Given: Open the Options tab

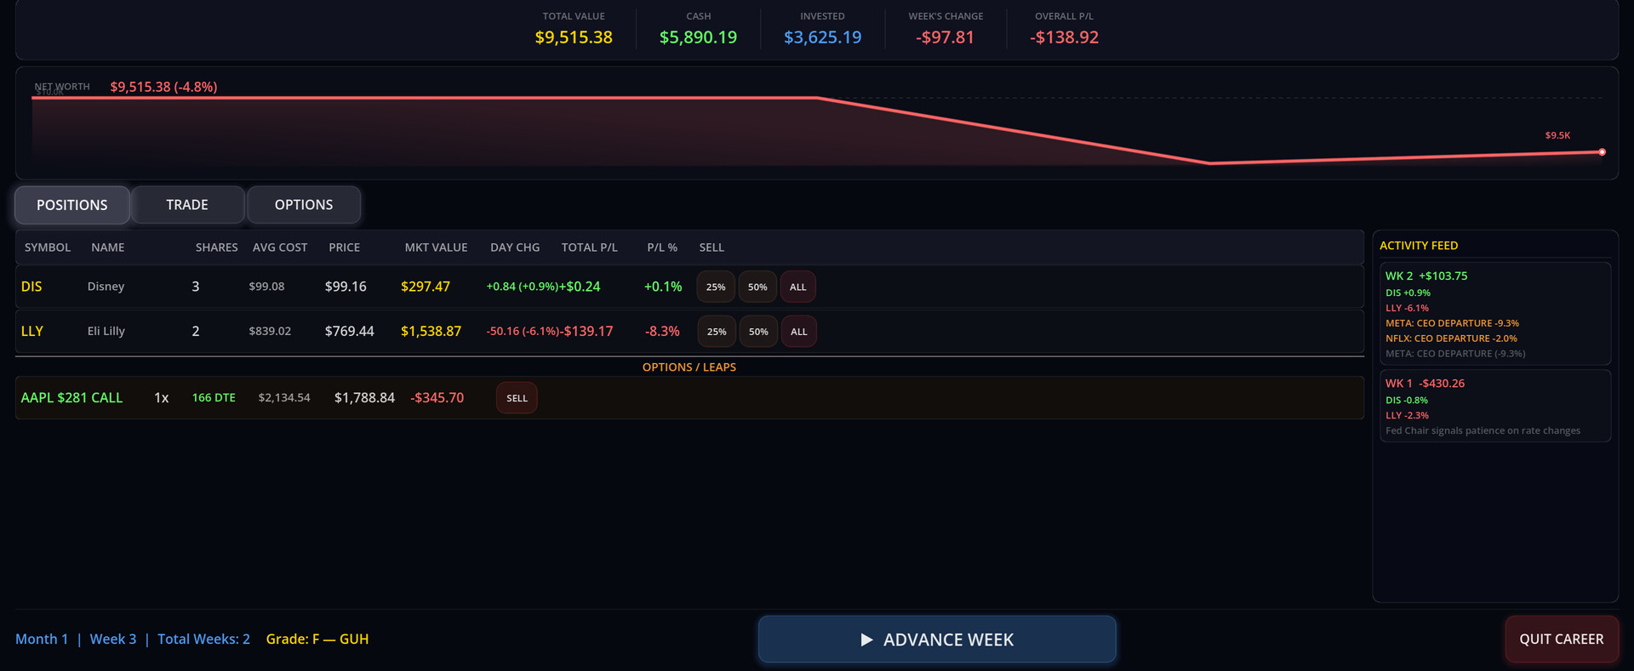Looking at the screenshot, I should (304, 205).
